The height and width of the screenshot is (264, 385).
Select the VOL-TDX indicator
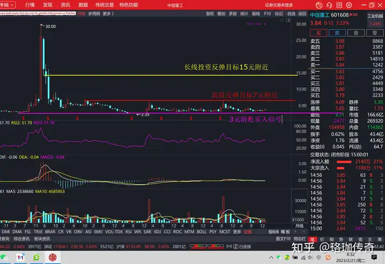click(114, 231)
